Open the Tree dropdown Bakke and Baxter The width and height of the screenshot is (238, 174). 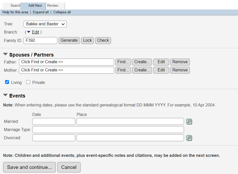[x=45, y=24]
